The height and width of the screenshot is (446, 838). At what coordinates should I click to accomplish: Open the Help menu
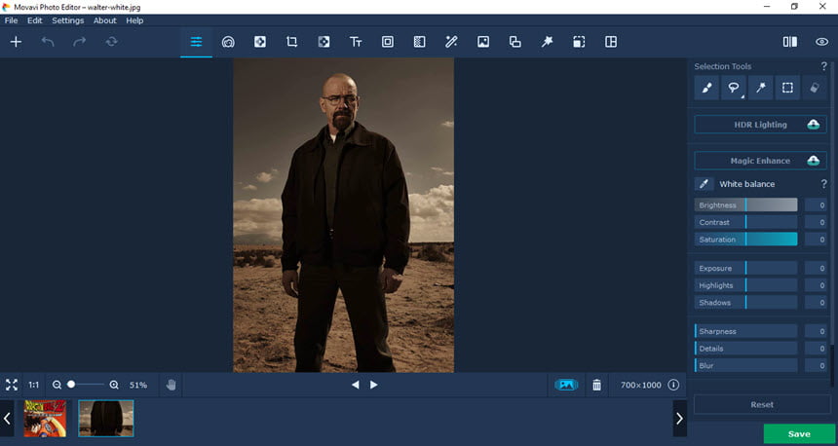point(134,20)
